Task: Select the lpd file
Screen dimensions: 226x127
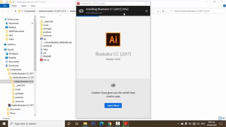Action: point(43,39)
